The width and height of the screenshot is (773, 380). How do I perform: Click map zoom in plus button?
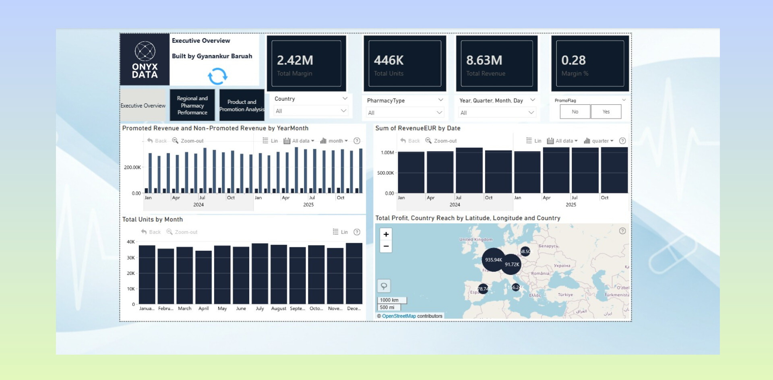coord(386,234)
